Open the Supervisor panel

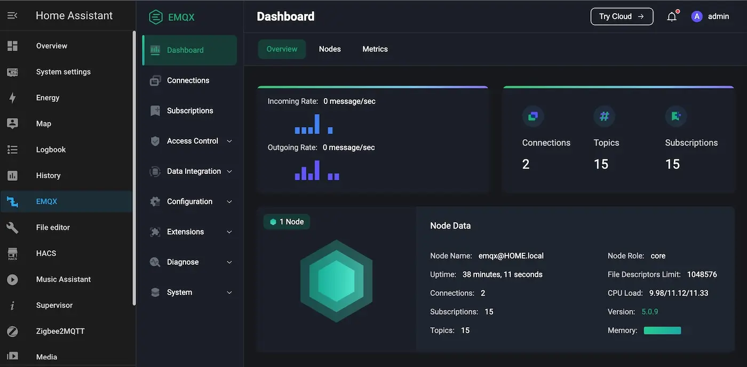[66, 306]
